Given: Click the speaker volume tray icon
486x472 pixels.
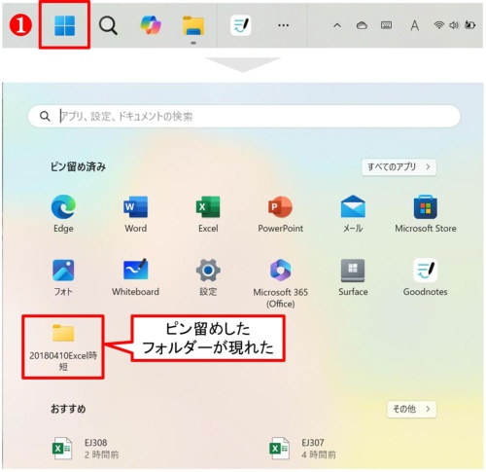Looking at the screenshot, I should [454, 25].
